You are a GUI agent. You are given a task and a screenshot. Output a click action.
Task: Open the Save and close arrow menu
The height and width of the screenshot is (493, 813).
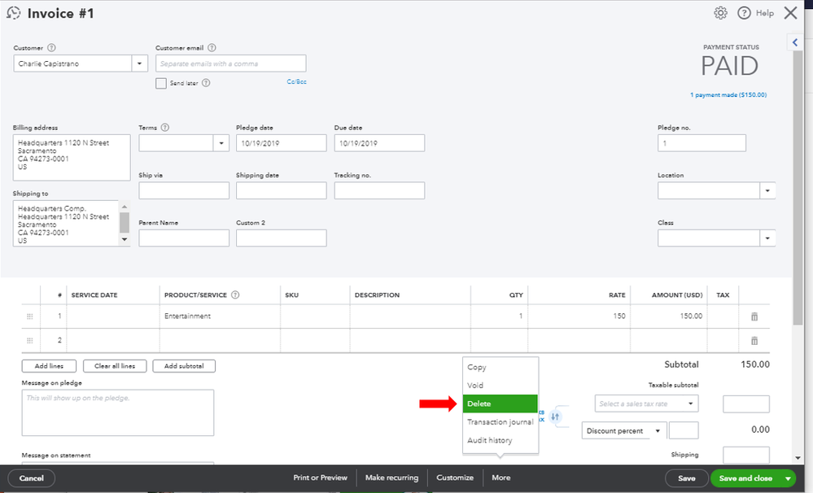pos(788,478)
